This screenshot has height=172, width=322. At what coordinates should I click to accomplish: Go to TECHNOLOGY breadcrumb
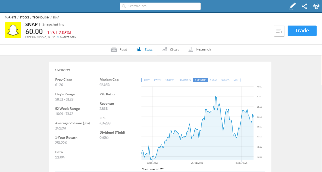(41, 17)
